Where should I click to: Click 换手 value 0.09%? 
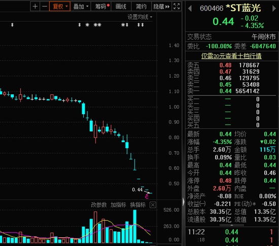coord(223,157)
